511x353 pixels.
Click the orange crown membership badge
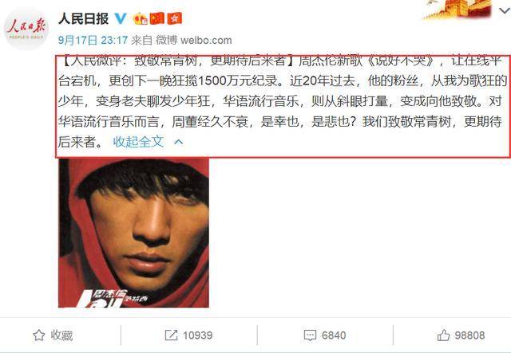click(141, 18)
